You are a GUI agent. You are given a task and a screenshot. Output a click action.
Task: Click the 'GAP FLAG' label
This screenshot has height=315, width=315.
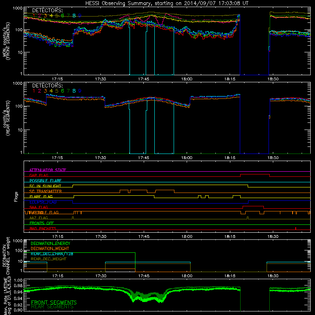coord(39,175)
